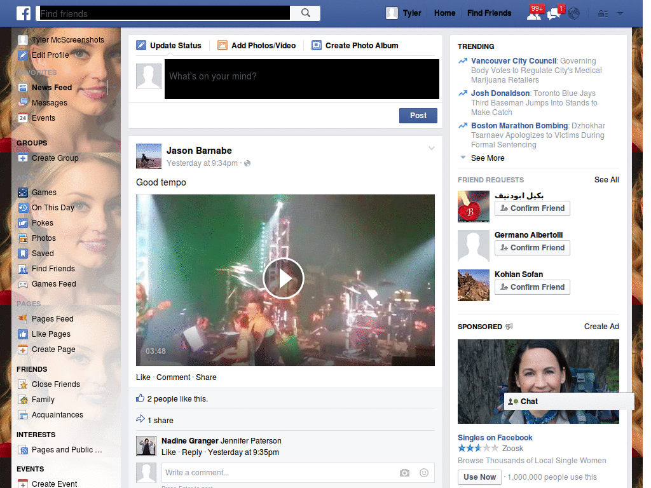Click the Find Friends sidebar icon
Screen dimensions: 651x488
click(x=23, y=269)
